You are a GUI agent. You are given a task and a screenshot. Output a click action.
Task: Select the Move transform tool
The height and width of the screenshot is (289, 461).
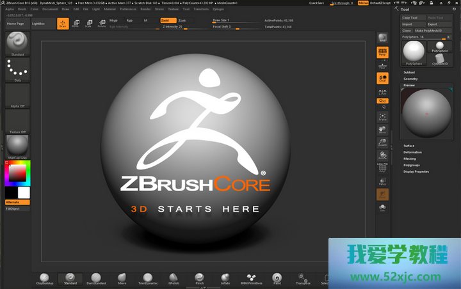pyautogui.click(x=76, y=24)
